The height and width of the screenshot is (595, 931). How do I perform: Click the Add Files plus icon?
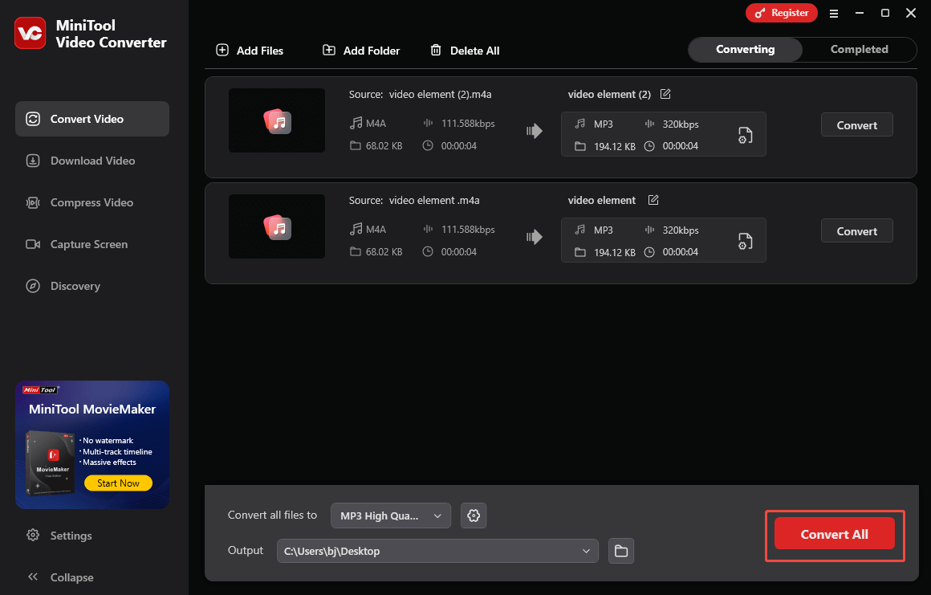tap(222, 50)
